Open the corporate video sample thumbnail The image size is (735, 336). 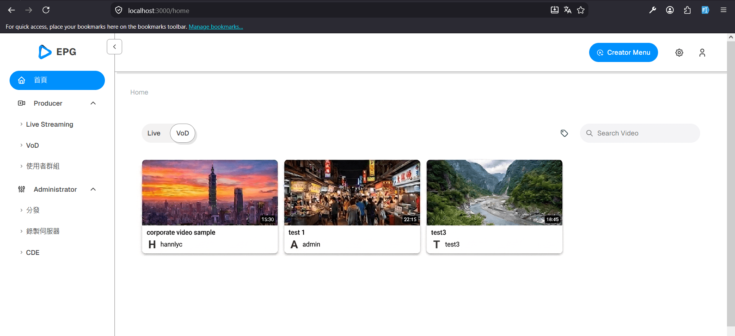[210, 192]
